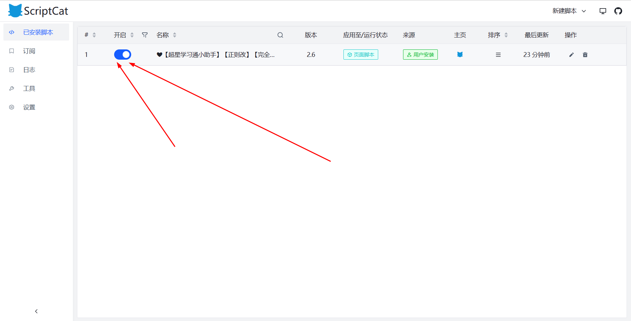Click the 已安装脚本 code icon in sidebar

[12, 32]
